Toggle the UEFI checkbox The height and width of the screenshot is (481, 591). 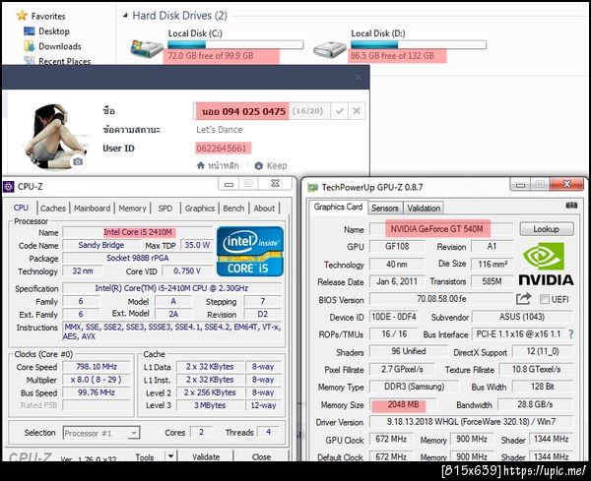click(545, 299)
